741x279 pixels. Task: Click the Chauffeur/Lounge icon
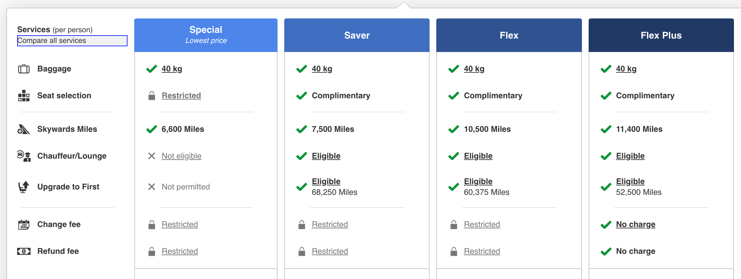pyautogui.click(x=23, y=156)
